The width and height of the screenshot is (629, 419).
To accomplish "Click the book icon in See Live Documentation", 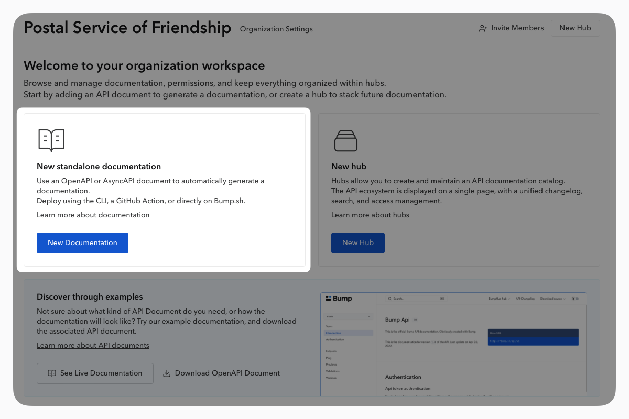I will [52, 373].
